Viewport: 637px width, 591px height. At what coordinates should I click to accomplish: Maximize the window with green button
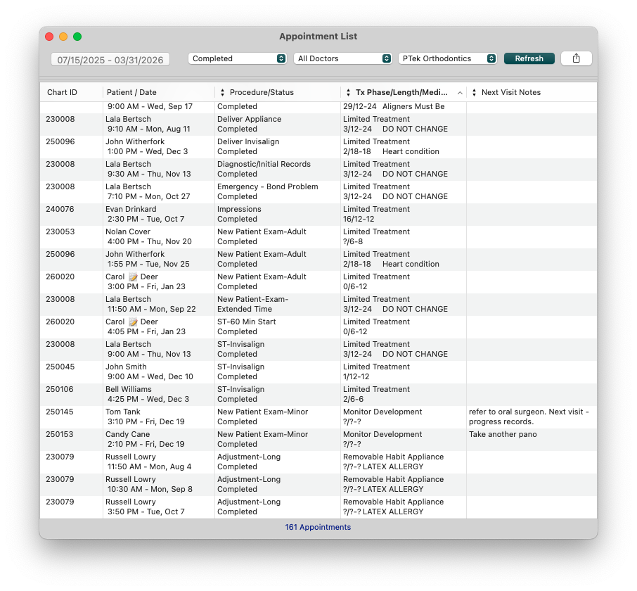77,37
